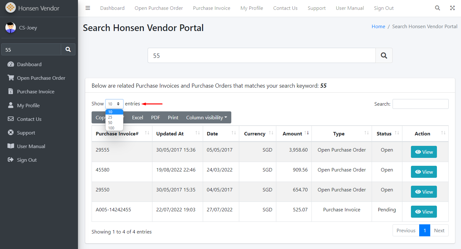Screen dimensions: 461x249
Task: Click the CS-Joey user avatar
Action: pos(10,28)
